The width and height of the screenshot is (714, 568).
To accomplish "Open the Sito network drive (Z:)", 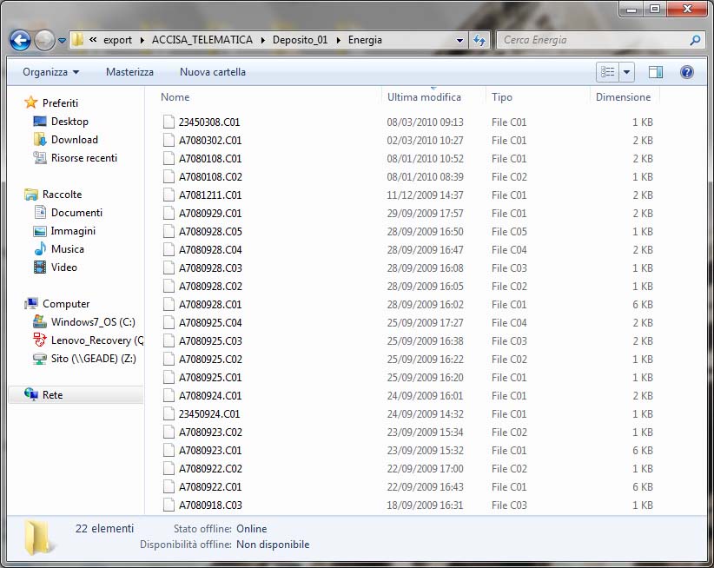I will [93, 359].
